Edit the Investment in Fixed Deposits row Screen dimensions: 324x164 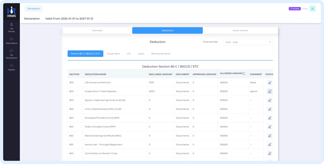[269, 92]
